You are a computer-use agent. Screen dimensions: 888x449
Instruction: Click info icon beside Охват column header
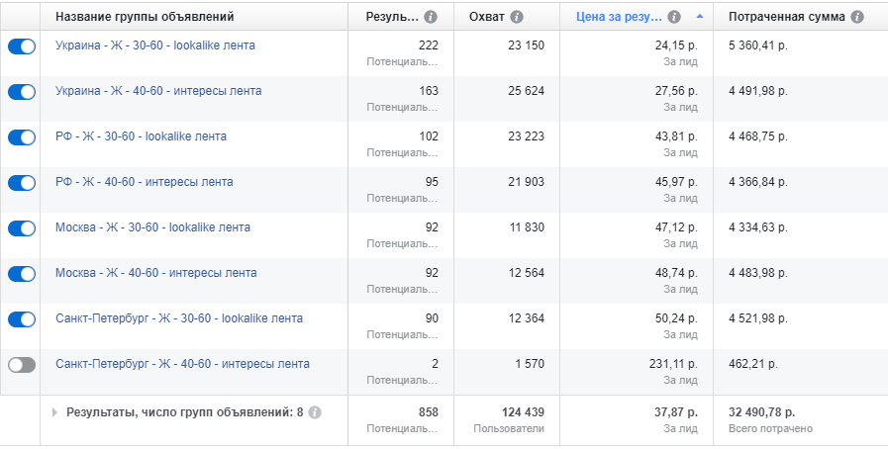click(517, 17)
